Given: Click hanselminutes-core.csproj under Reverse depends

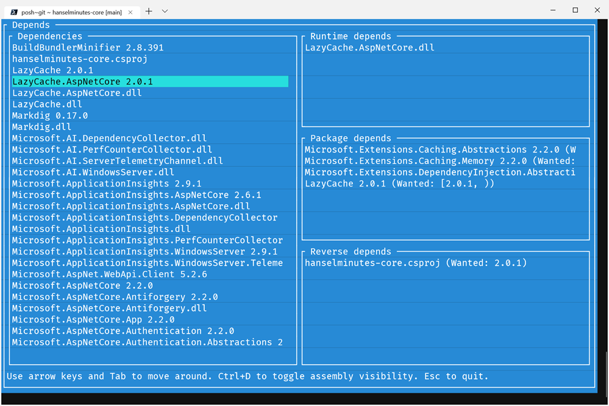Looking at the screenshot, I should coord(416,263).
